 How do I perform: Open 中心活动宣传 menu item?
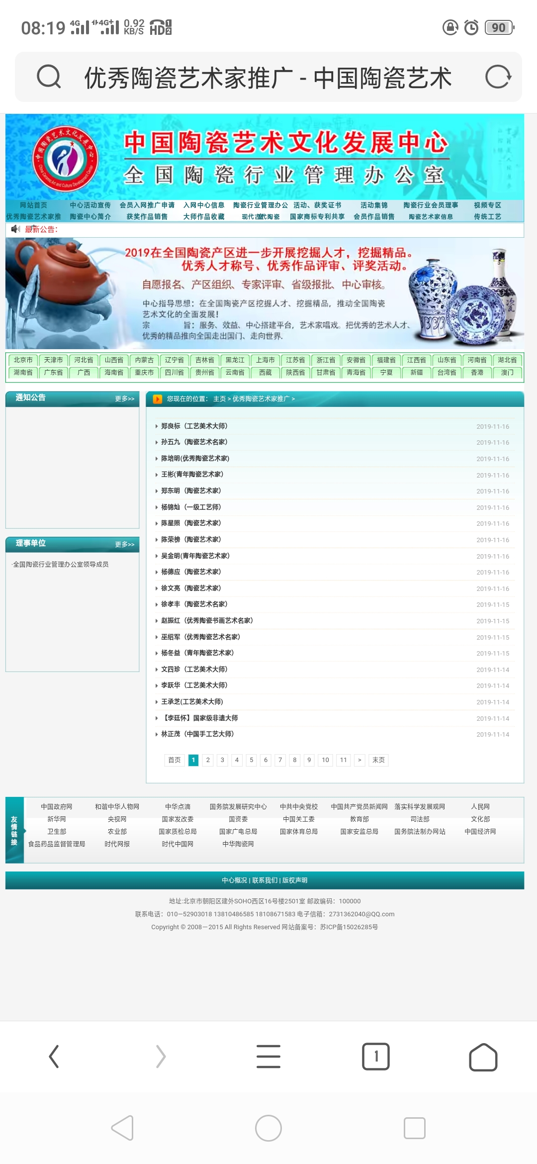pyautogui.click(x=90, y=205)
